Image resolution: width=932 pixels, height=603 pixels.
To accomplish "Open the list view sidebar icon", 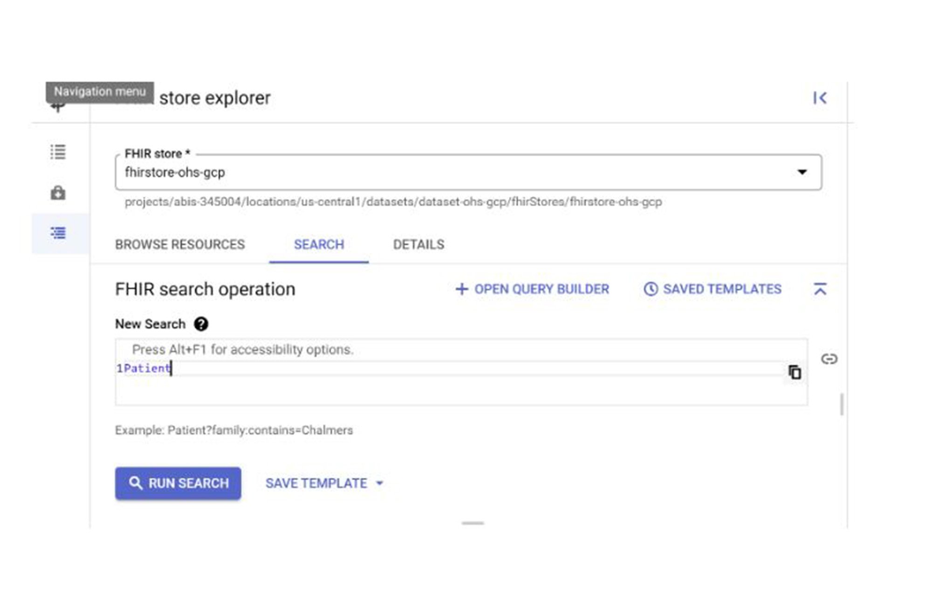I will pyautogui.click(x=58, y=152).
